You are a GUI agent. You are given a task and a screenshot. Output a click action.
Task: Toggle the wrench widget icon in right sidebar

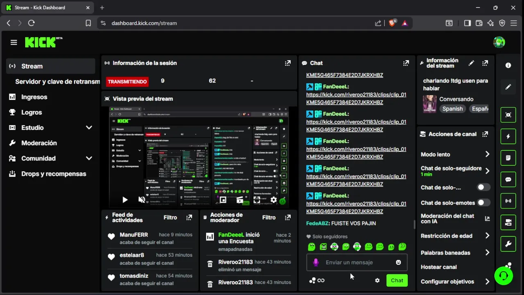pos(508,244)
